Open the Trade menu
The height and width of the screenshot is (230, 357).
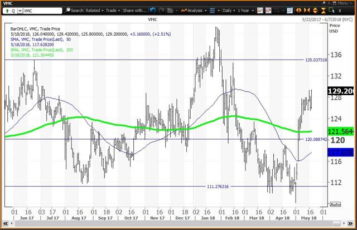(113, 11)
